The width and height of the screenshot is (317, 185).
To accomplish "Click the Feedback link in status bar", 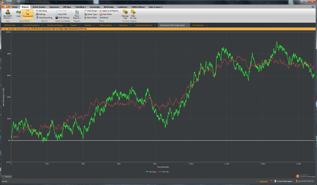I will click(263, 181).
